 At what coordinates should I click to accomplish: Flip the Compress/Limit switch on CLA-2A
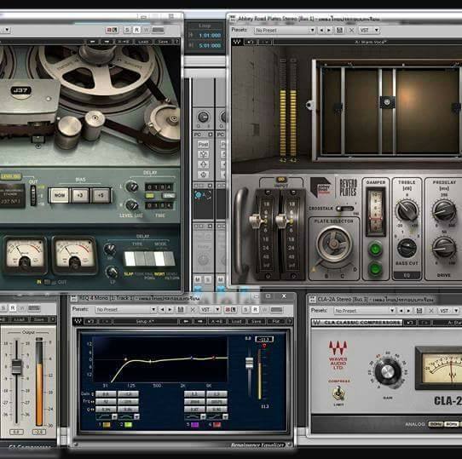click(x=339, y=393)
